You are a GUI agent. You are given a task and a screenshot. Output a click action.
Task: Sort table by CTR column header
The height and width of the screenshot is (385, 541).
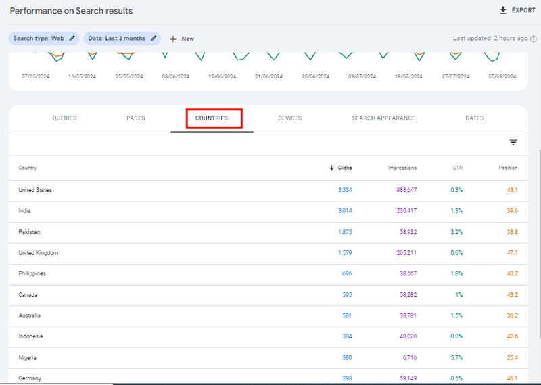tap(458, 168)
